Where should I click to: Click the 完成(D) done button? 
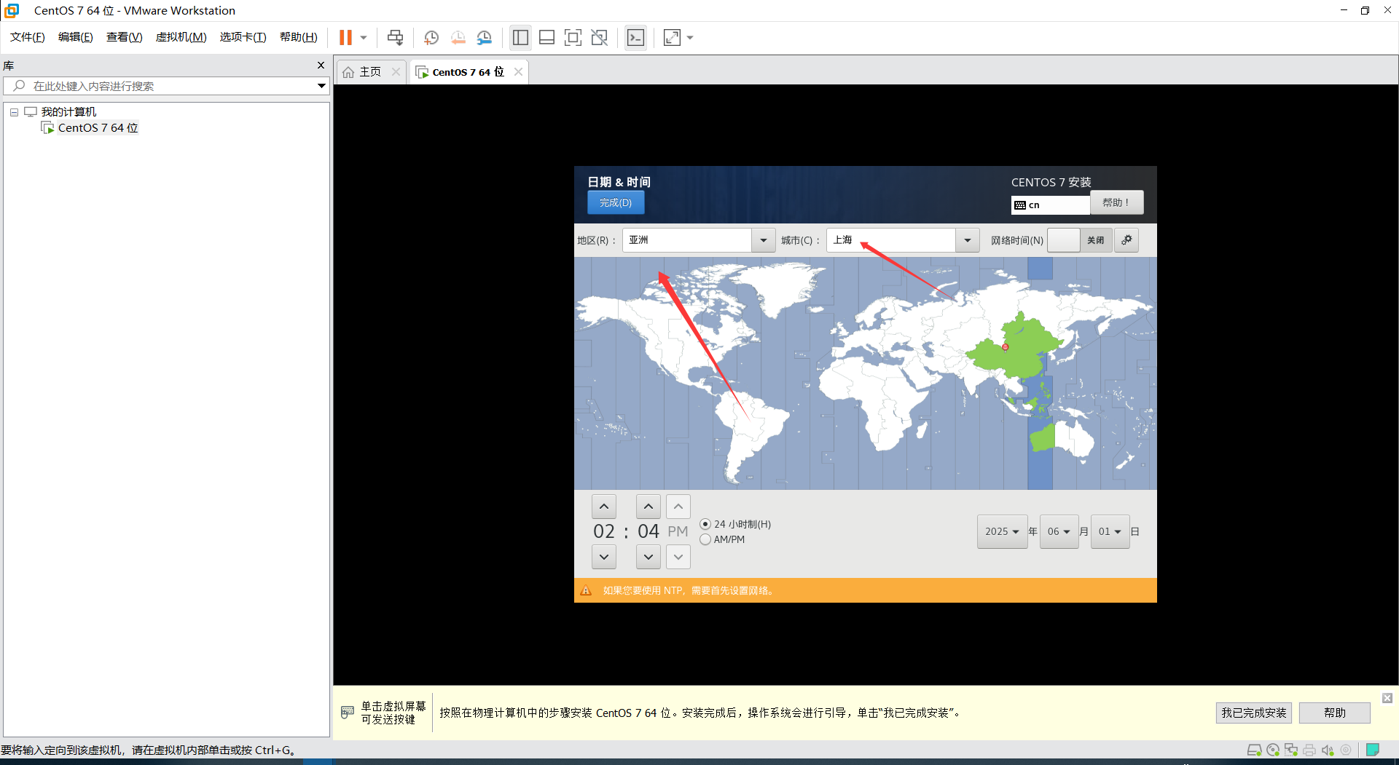click(x=616, y=203)
